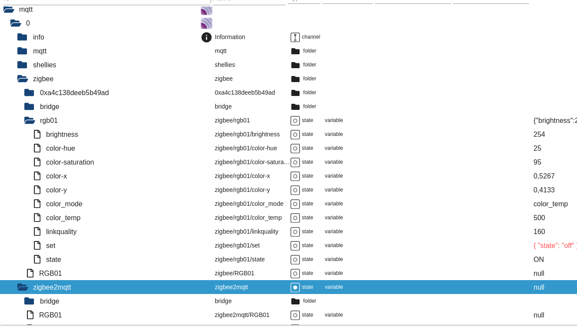Click file icon beside color_temp

click(37, 218)
